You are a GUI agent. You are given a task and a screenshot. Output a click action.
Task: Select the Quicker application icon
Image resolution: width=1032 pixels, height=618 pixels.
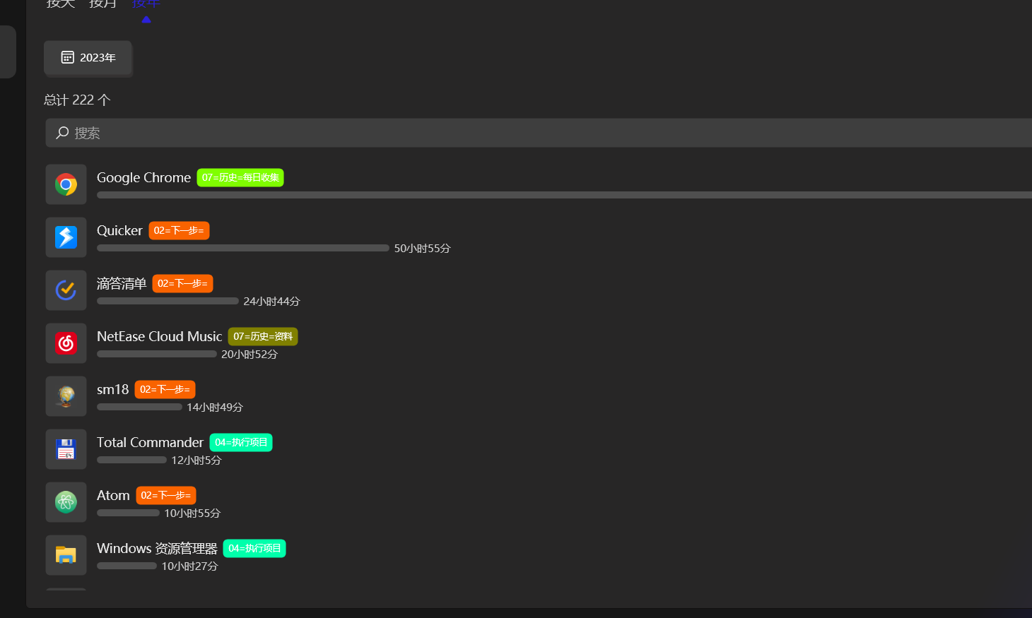pyautogui.click(x=66, y=237)
